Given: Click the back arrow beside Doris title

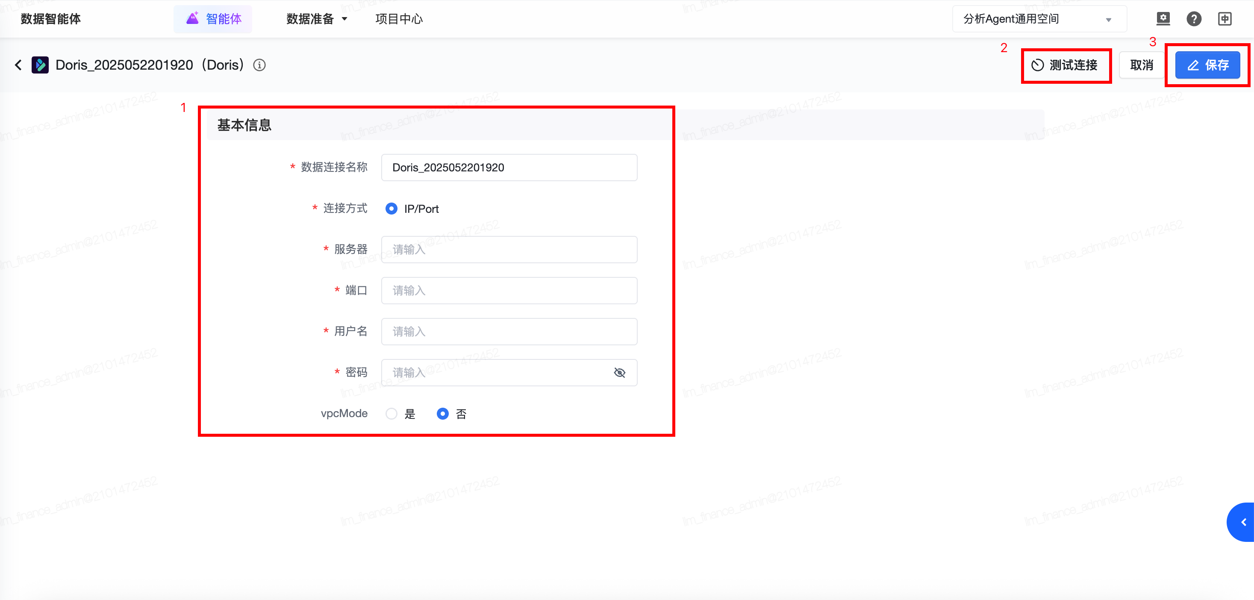Looking at the screenshot, I should 18,65.
